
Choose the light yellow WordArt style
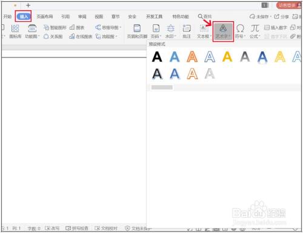[x=280, y=57]
